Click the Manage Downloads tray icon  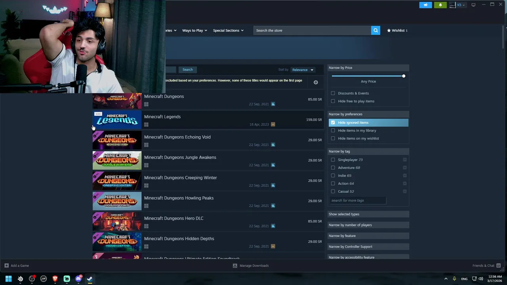tap(235, 266)
